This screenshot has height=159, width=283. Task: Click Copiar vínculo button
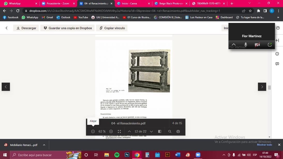[112, 28]
